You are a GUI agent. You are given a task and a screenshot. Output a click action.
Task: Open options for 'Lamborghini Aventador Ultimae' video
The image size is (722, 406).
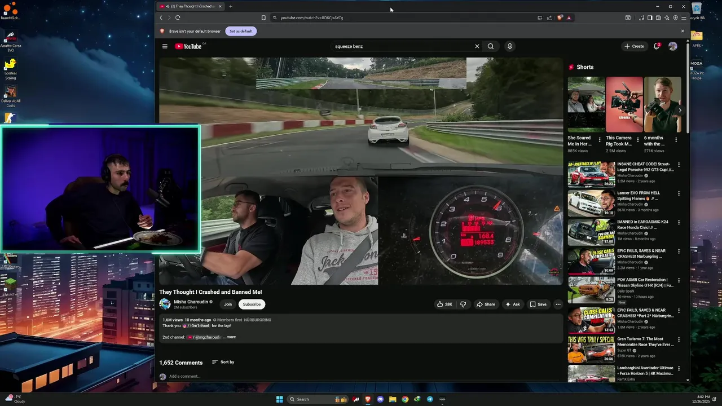[679, 368]
